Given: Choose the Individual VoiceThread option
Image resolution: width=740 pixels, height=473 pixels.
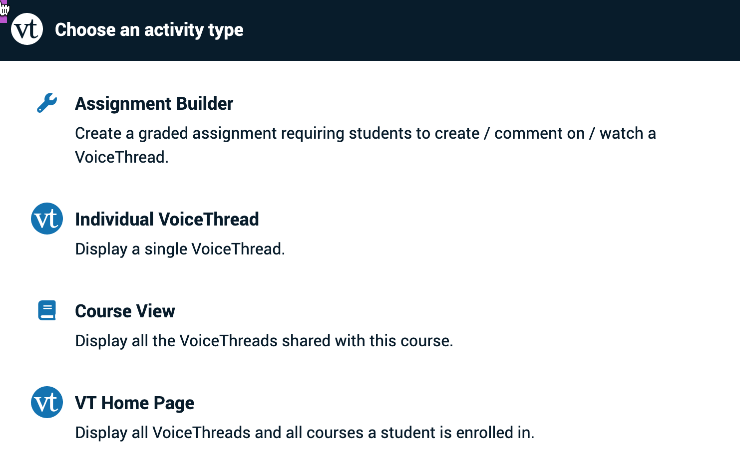Looking at the screenshot, I should pos(167,220).
